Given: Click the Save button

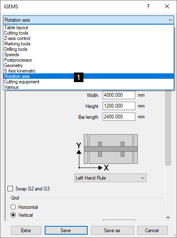Looking at the screenshot, I should (x=66, y=230).
